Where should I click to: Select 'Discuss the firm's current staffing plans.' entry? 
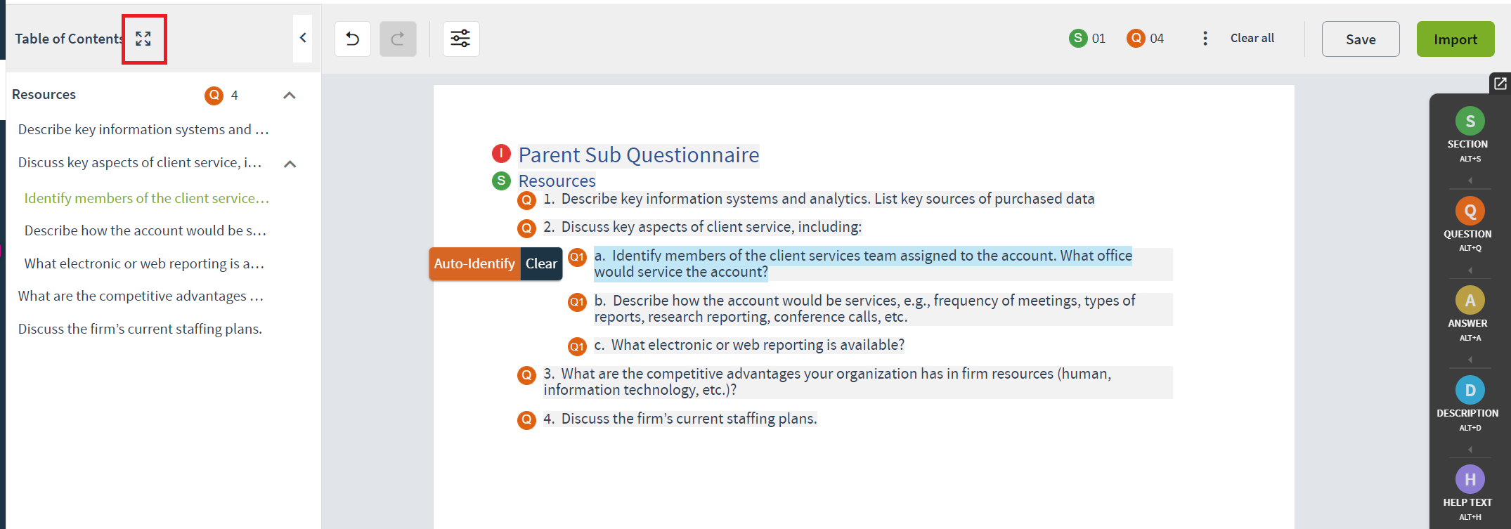click(x=140, y=329)
